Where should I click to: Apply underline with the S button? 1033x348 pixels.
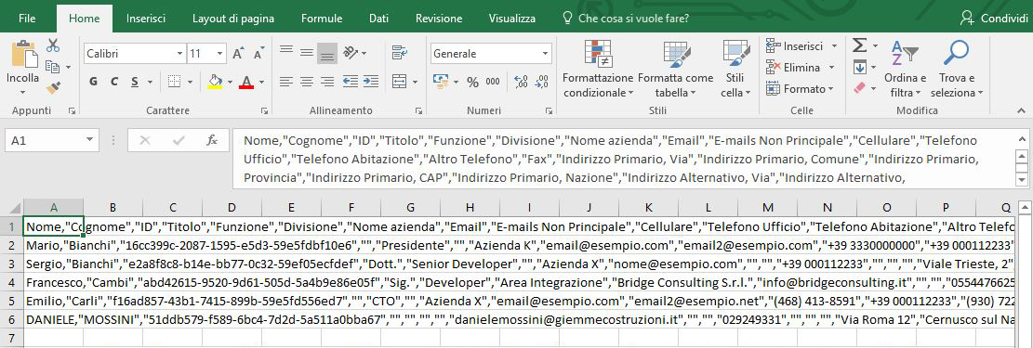tap(135, 82)
